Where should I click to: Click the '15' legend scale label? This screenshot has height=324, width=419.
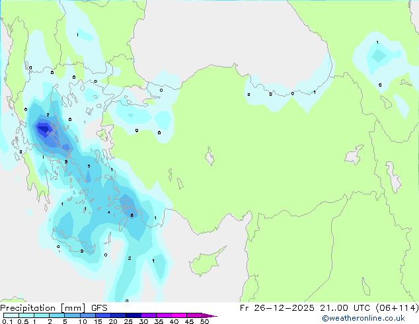tap(98, 321)
